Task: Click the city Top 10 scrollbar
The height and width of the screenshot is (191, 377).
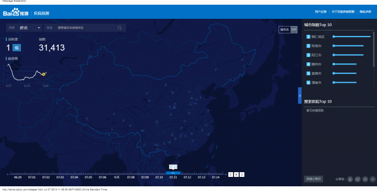Action: 374,49
